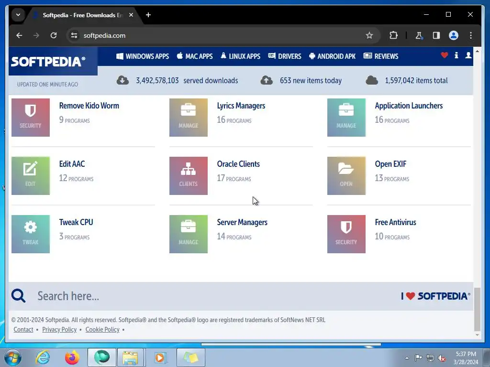Open the Android APK section
Screen dimensions: 490x367
click(332, 56)
